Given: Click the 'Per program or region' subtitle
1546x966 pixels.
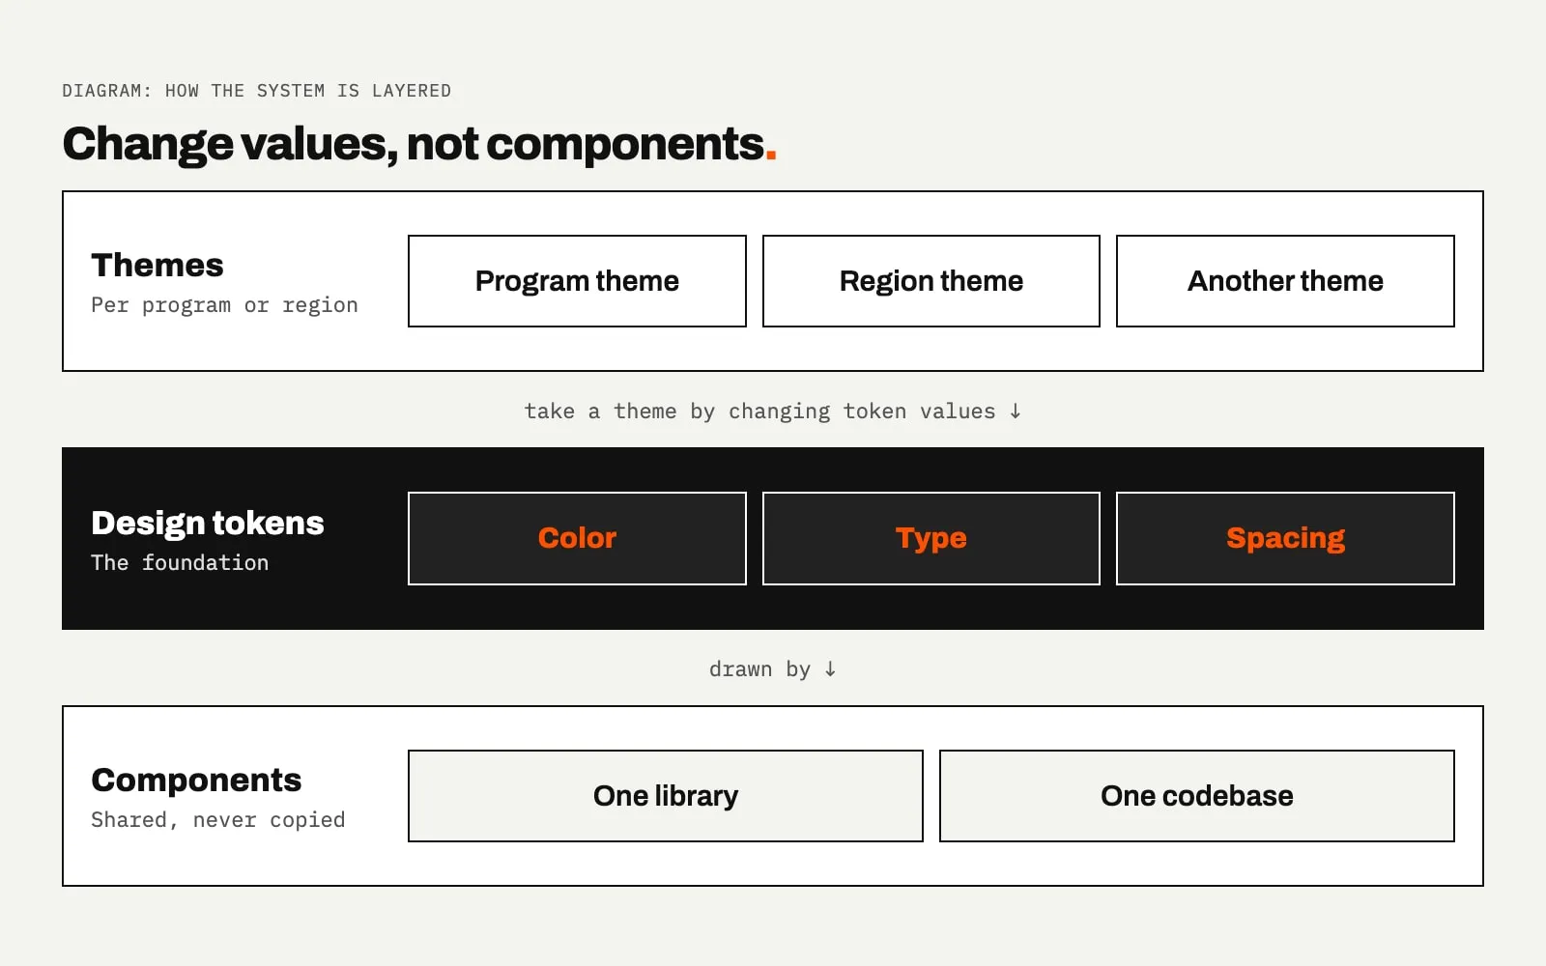Looking at the screenshot, I should pyautogui.click(x=224, y=305).
